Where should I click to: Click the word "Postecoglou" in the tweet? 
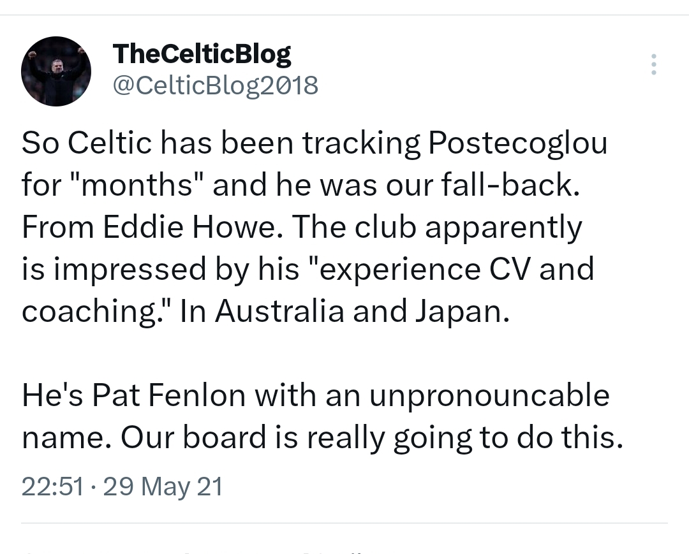tap(517, 144)
